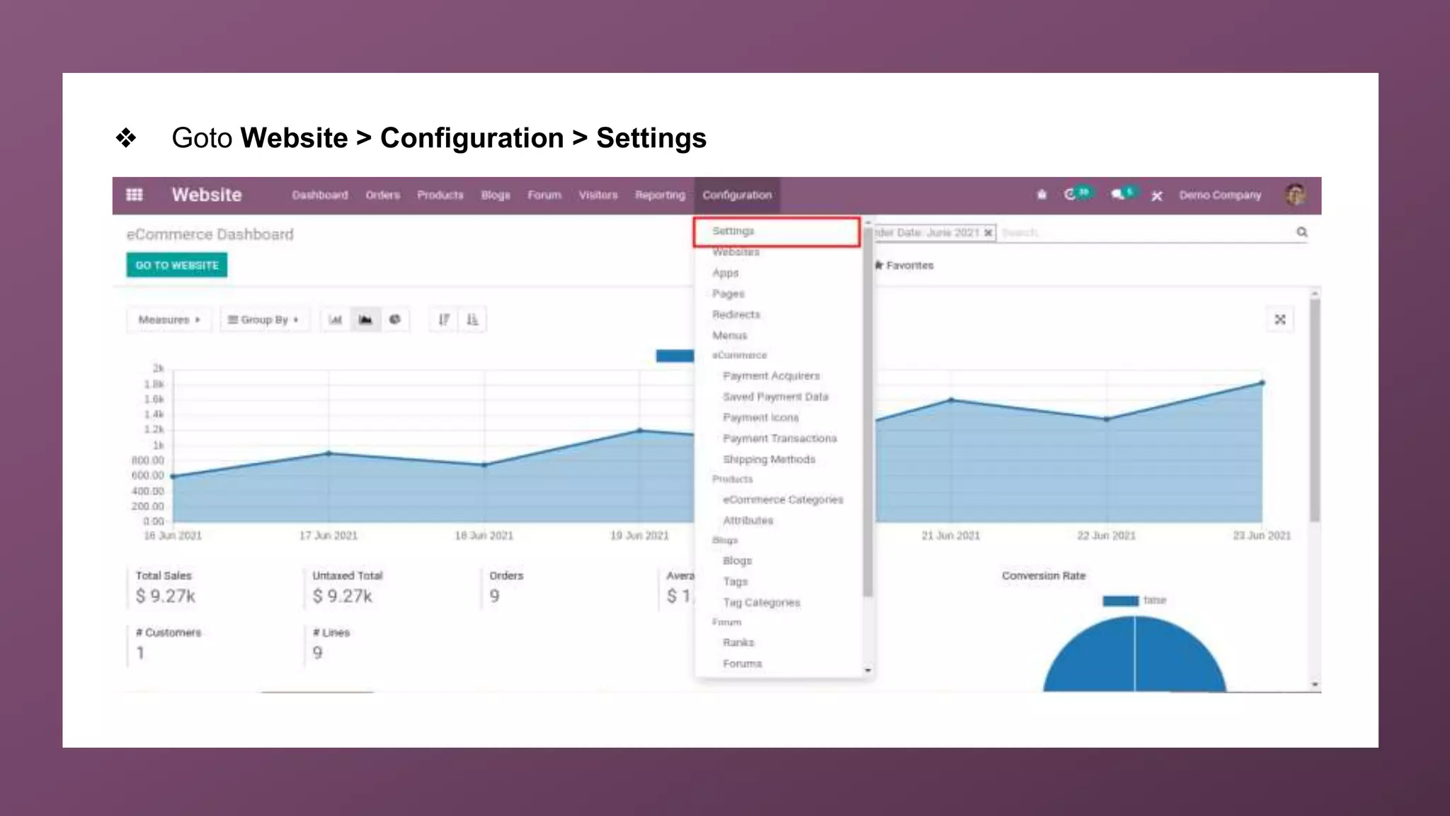Open Ranks entry
Viewport: 1450px width, 816px height.
(738, 642)
